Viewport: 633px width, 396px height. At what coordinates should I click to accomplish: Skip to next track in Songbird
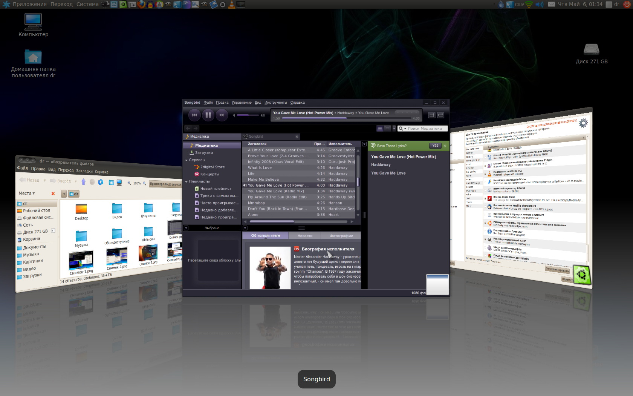point(222,115)
